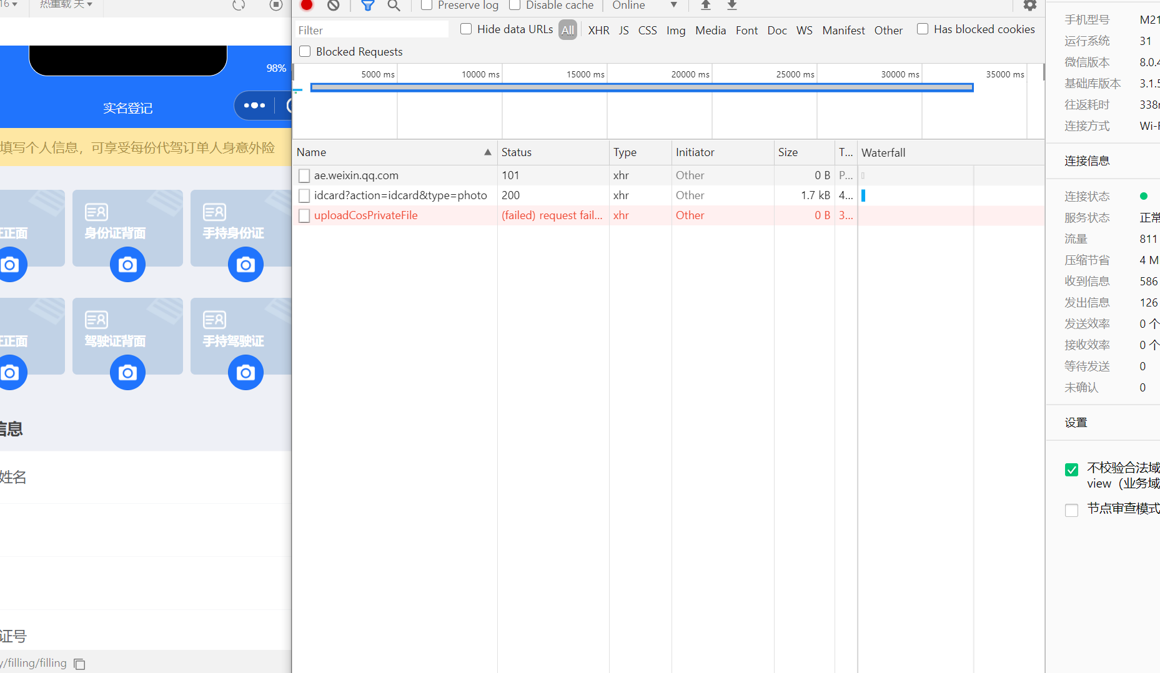This screenshot has width=1160, height=673.
Task: Sort by Type column header
Action: point(640,152)
